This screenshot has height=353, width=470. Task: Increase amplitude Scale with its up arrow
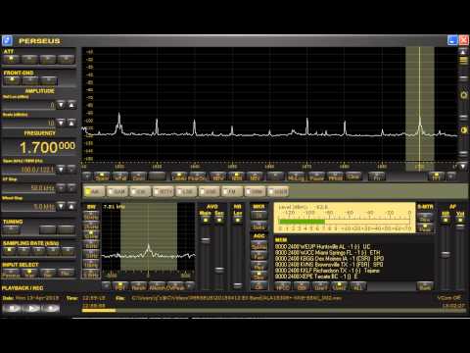click(71, 123)
